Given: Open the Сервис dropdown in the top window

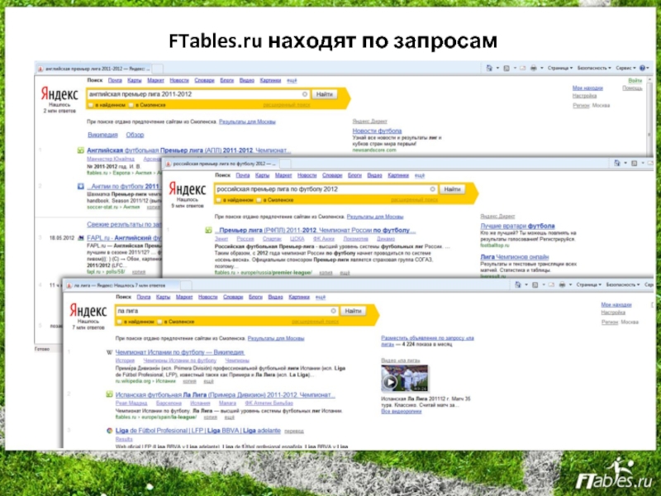Looking at the screenshot, I should click(x=625, y=68).
